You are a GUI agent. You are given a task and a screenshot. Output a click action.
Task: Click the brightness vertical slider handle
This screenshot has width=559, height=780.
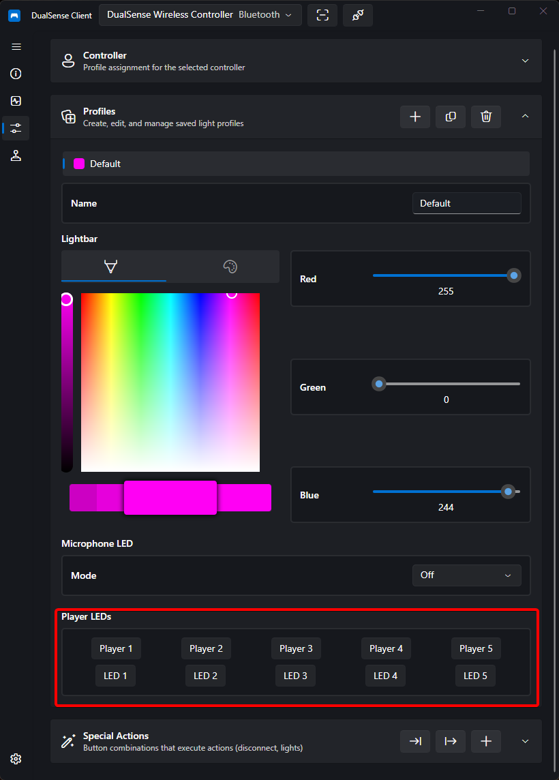[67, 299]
